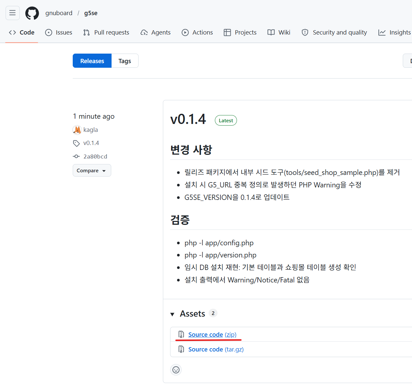The height and width of the screenshot is (387, 412).
Task: Open the g5se repository link
Action: click(91, 13)
